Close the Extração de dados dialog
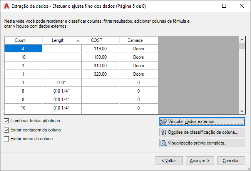Image resolution: width=251 pixels, height=171 pixels. pyautogui.click(x=242, y=6)
